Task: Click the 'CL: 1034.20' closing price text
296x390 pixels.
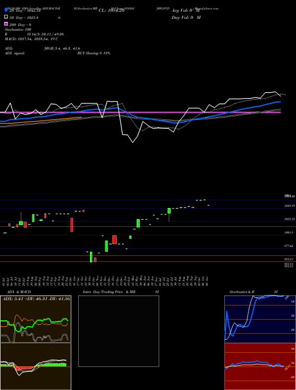Action: [x=111, y=11]
